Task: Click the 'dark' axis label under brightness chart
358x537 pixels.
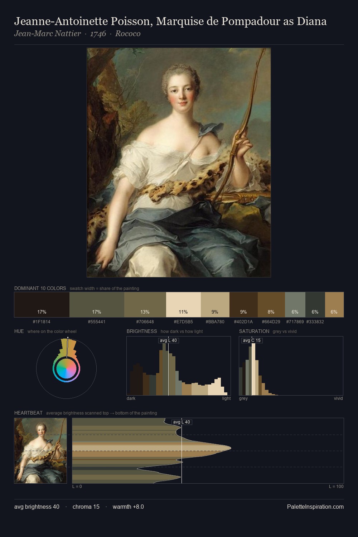Action: click(131, 398)
